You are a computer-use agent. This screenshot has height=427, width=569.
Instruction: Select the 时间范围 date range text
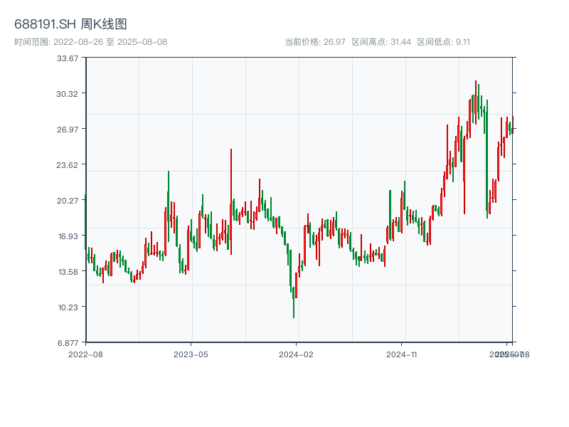[90, 42]
